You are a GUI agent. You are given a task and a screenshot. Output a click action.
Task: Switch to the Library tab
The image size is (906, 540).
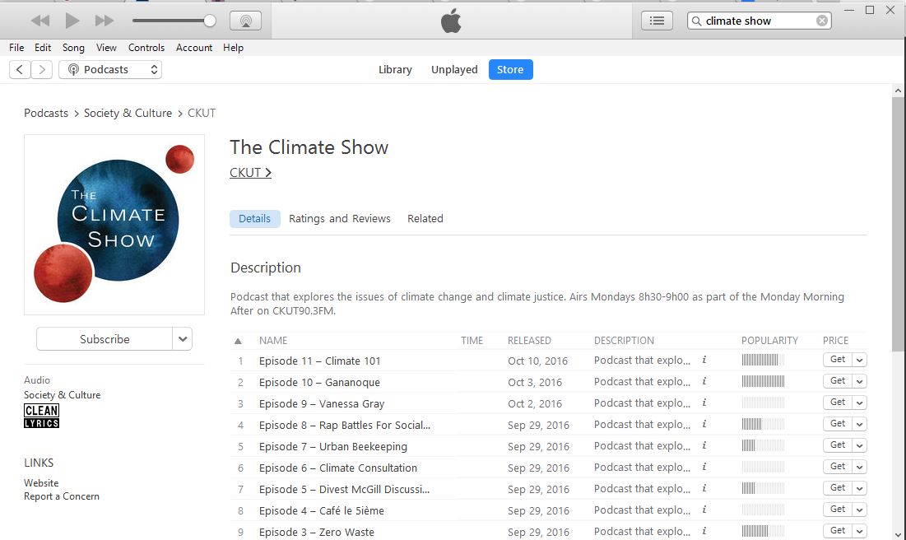(395, 69)
